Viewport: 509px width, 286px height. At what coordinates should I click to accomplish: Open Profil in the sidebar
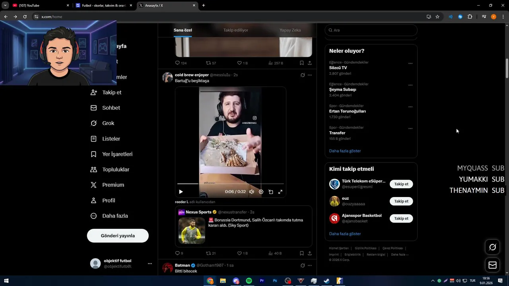pyautogui.click(x=103, y=200)
